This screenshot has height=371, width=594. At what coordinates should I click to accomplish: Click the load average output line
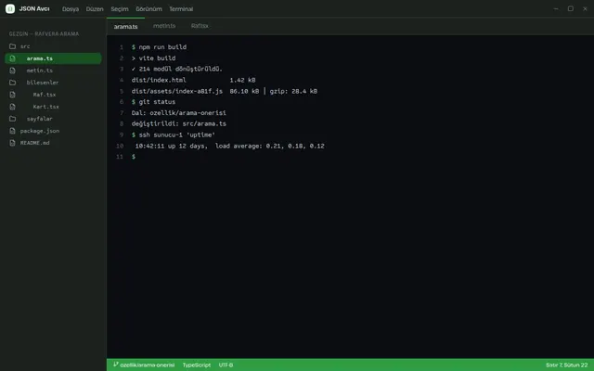(229, 146)
